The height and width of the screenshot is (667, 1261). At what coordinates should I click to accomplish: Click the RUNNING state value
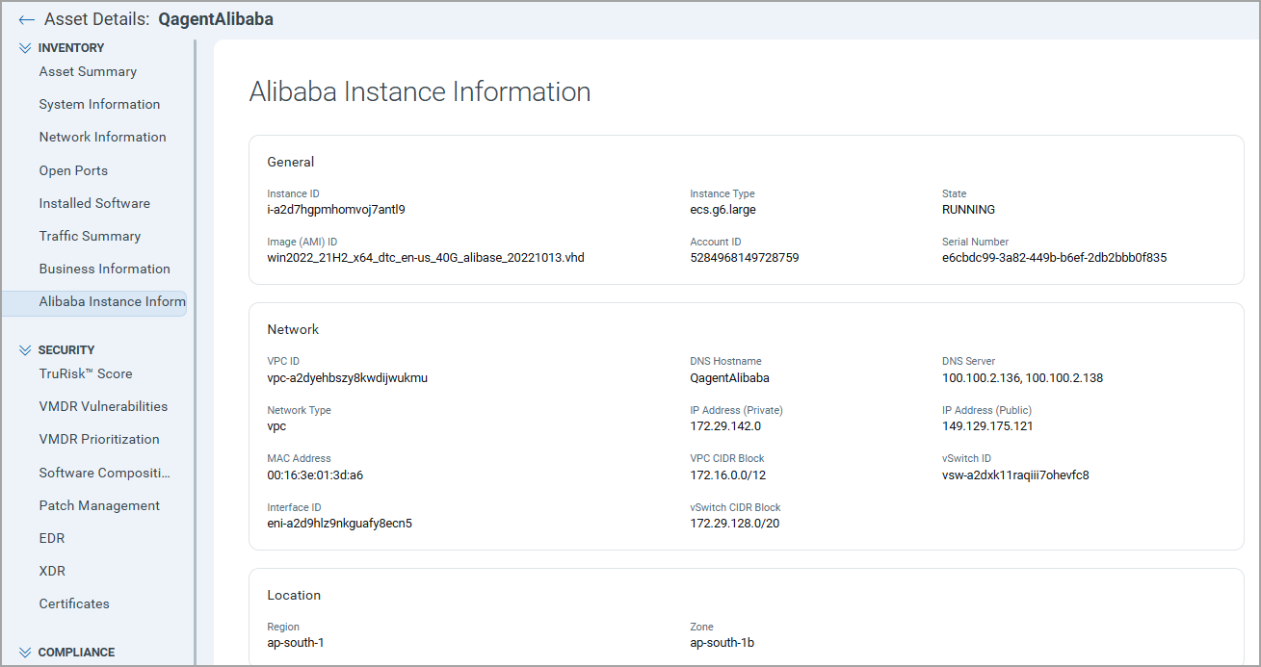pyautogui.click(x=968, y=209)
